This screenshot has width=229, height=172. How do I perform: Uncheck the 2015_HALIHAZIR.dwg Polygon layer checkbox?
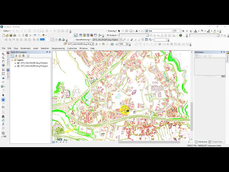[18, 66]
